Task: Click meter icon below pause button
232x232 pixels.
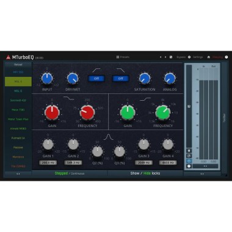Action: 189,156
